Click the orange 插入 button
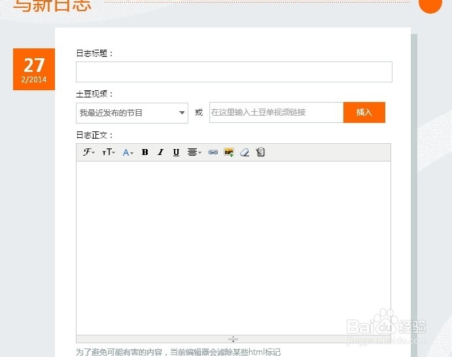 pyautogui.click(x=364, y=112)
